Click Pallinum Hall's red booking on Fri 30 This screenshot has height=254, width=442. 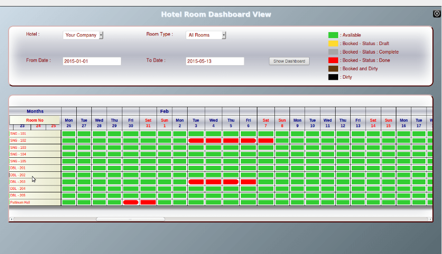coord(131,202)
